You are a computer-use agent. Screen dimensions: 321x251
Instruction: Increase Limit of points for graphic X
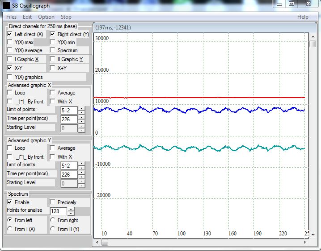coord(81,108)
